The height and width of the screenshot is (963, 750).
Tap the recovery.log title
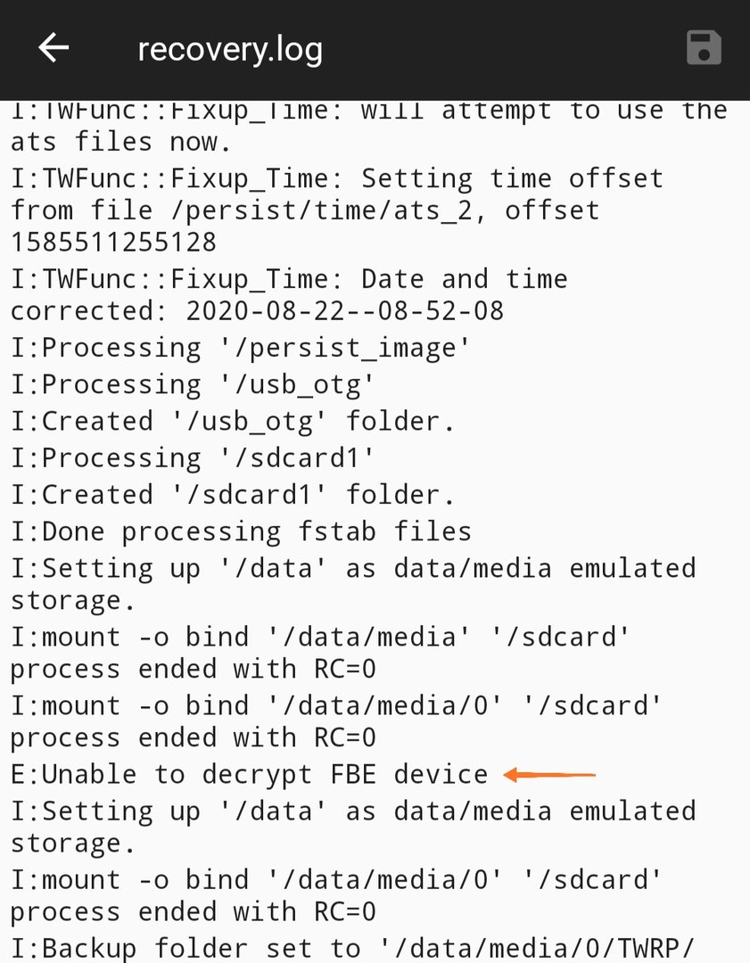[230, 49]
